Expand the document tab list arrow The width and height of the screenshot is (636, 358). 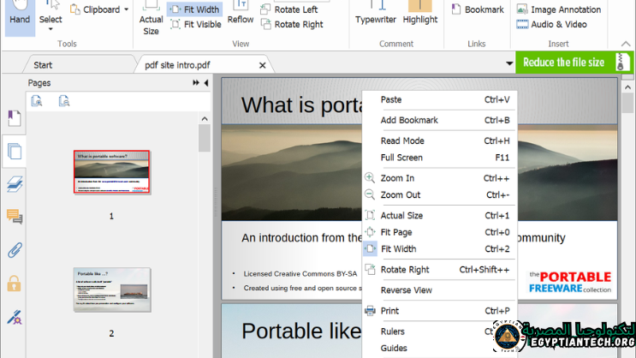(x=509, y=64)
